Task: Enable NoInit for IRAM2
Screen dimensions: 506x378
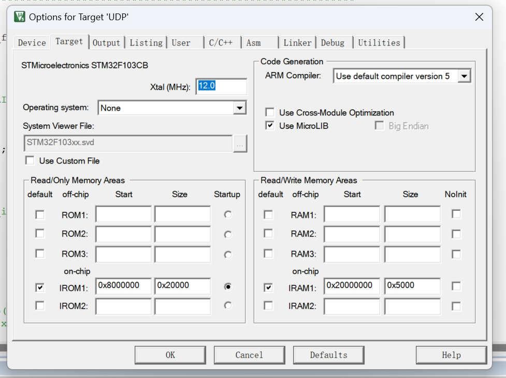Action: (x=456, y=306)
